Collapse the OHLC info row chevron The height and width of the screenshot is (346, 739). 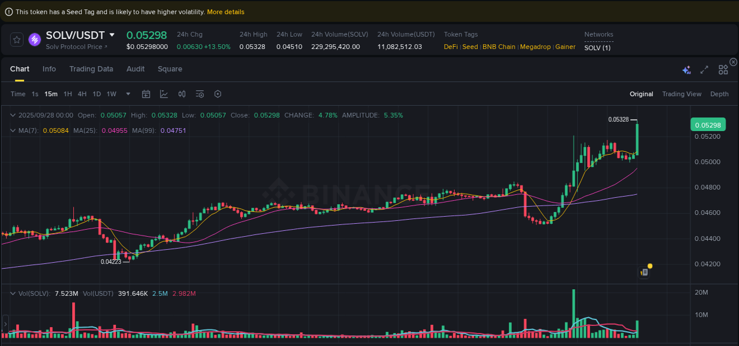pyautogui.click(x=12, y=115)
